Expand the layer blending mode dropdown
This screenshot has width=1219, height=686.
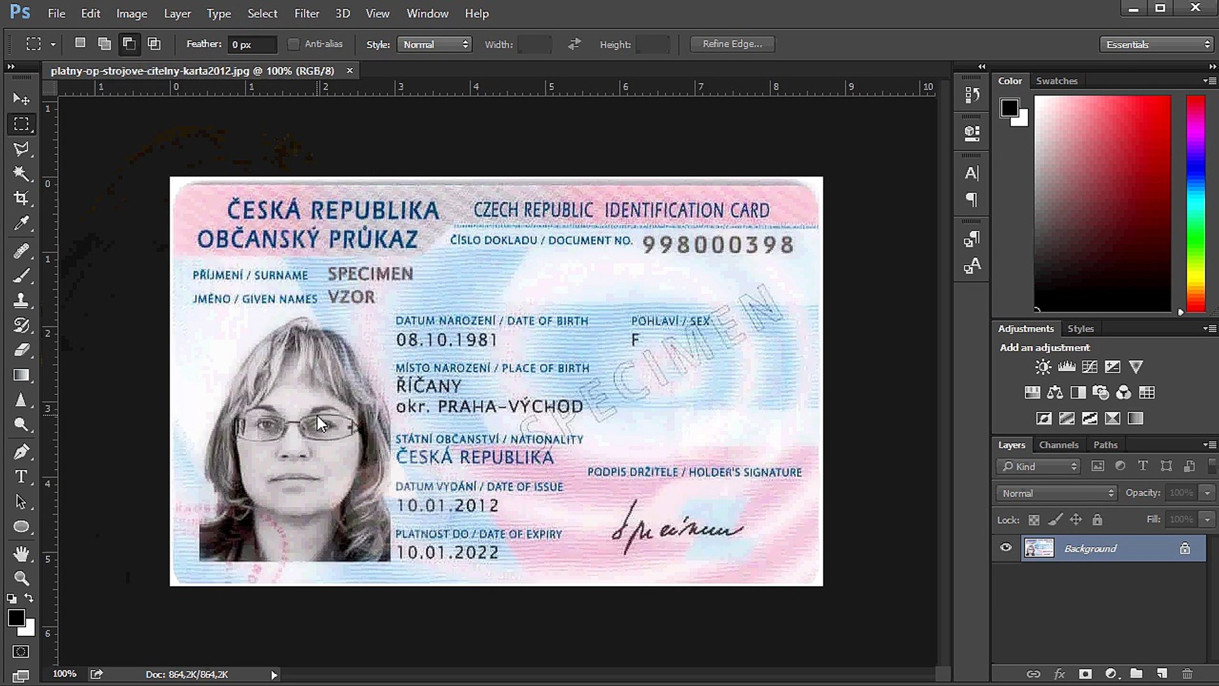(1056, 493)
